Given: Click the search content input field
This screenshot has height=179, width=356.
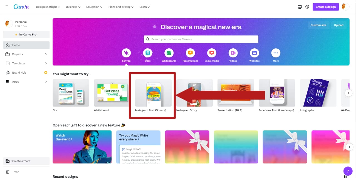Looking at the screenshot, I should [x=201, y=39].
